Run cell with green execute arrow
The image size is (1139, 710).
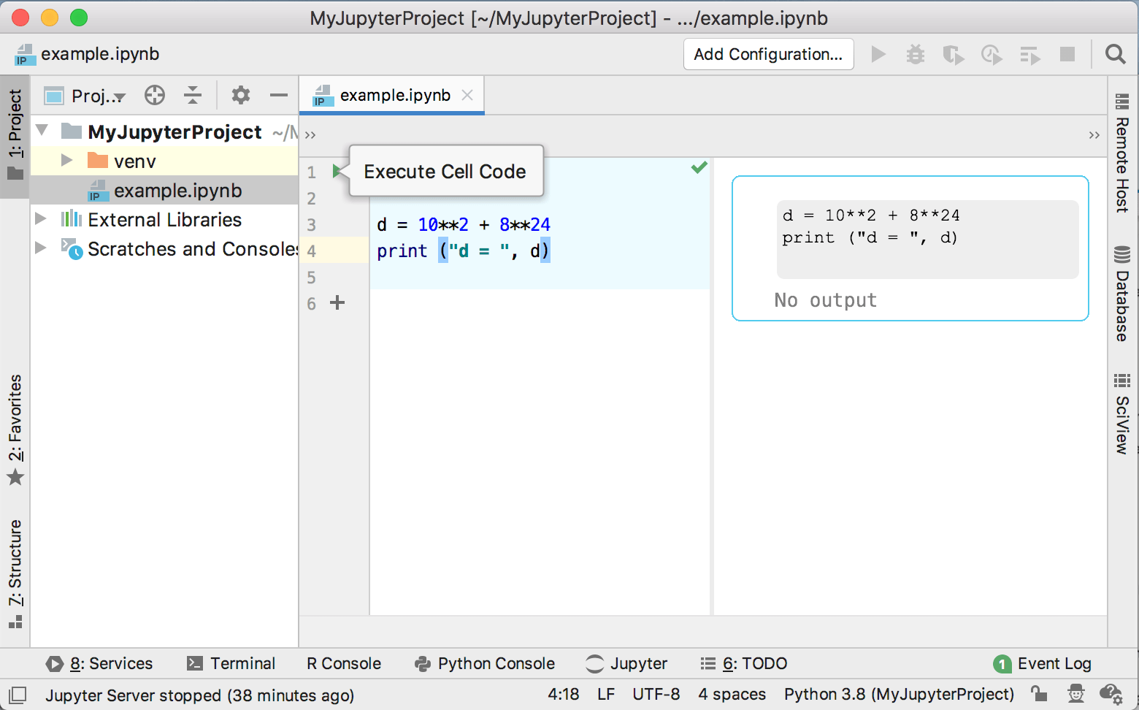point(337,171)
